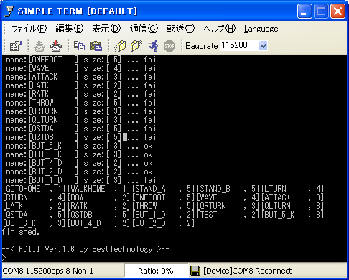Open the 編集(E) menu
Screen dimensions: 349x280
click(70, 29)
